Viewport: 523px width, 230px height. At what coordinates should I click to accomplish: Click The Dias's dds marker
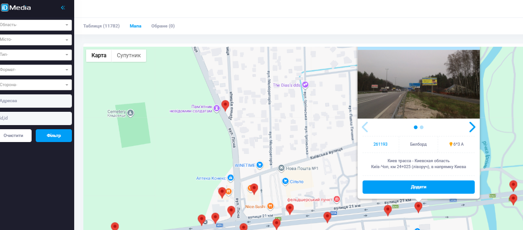tap(305, 85)
